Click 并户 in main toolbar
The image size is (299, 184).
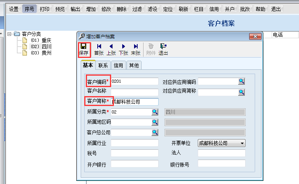point(229,9)
